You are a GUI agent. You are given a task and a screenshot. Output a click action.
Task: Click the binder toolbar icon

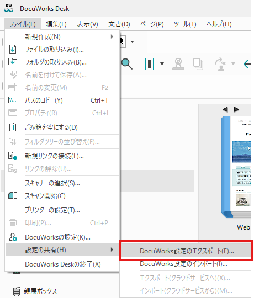pyautogui.click(x=150, y=64)
